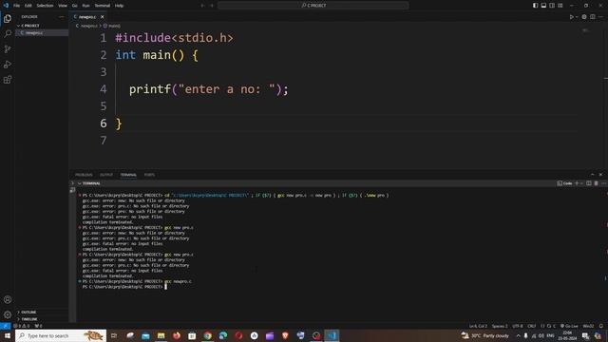The height and width of the screenshot is (342, 608).
Task: Open the Run menu
Action: (x=86, y=6)
